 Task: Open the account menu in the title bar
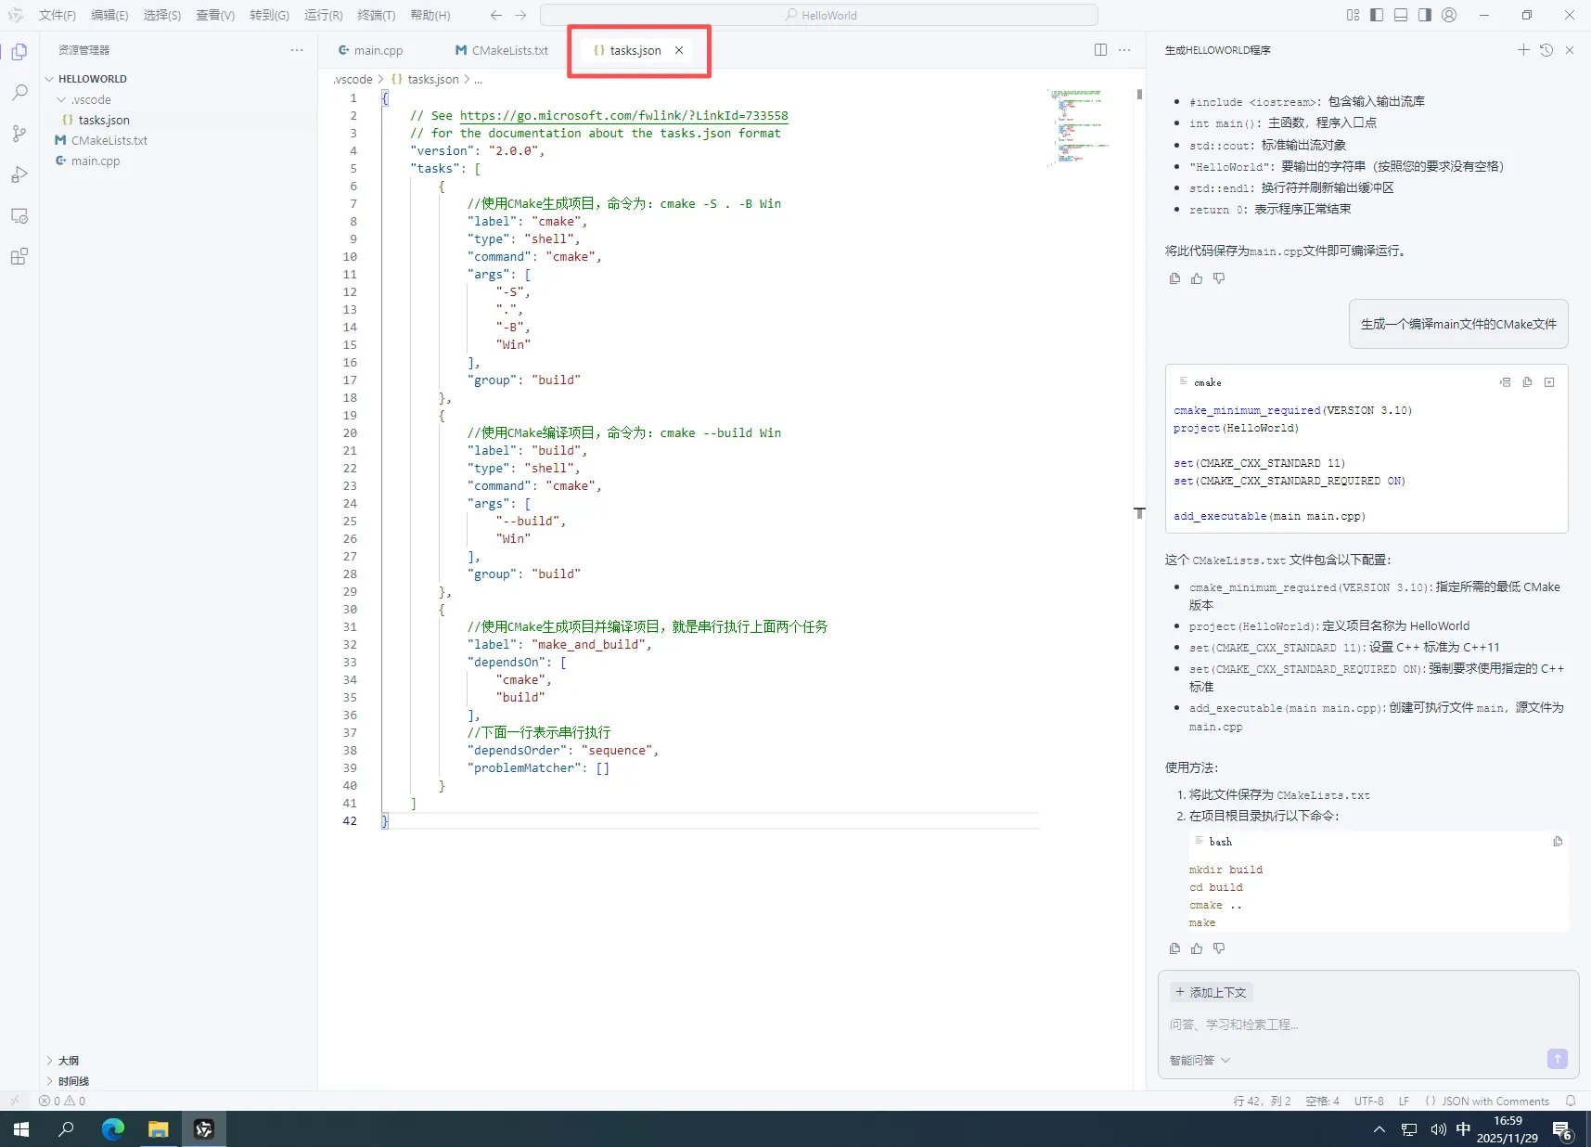click(1449, 15)
